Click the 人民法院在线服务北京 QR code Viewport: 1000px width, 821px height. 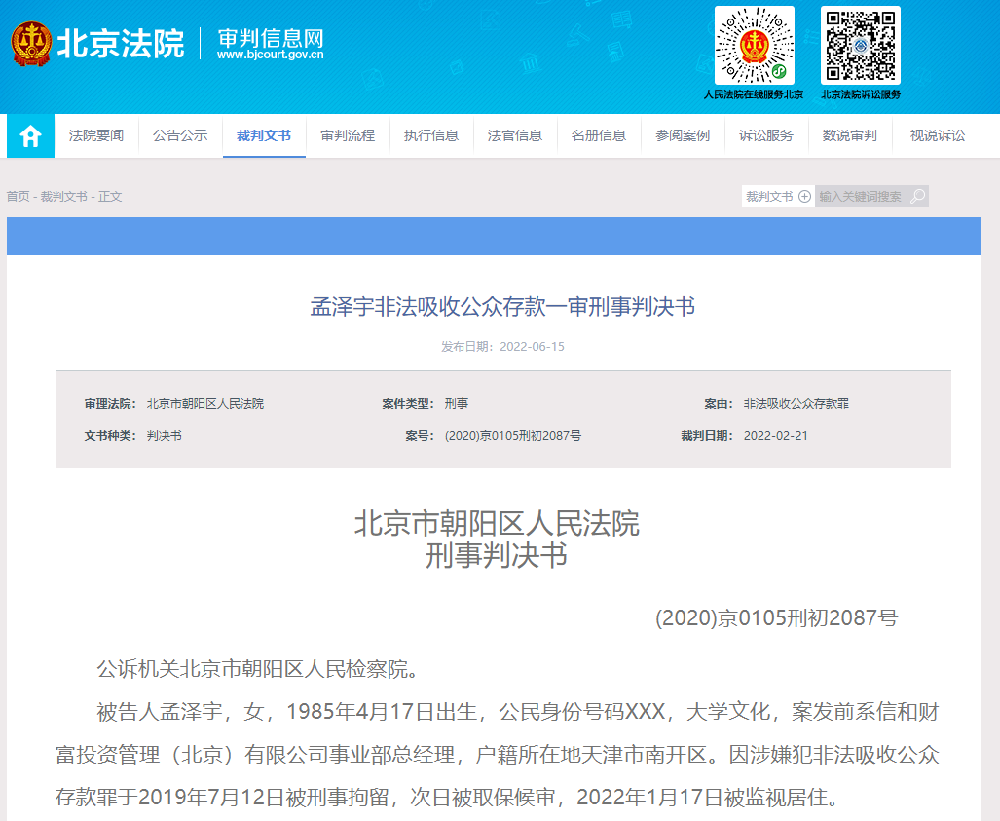coord(754,46)
